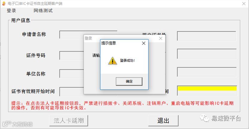Focus the 证书有效期开始时间 input field
This screenshot has height=129, width=249.
click(71, 92)
